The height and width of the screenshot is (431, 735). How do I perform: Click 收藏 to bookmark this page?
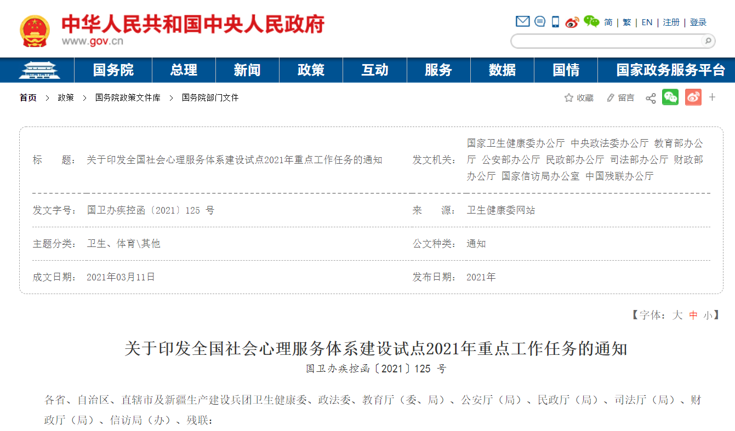point(579,98)
